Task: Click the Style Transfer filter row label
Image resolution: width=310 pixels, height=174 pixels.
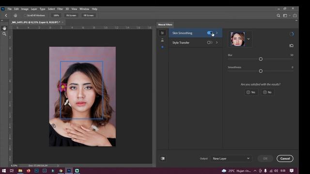Action: [x=181, y=43]
